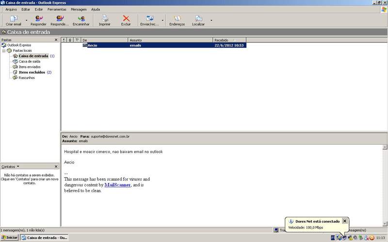Click the Responder a todos icon
The height and width of the screenshot is (242, 388).
point(60,18)
